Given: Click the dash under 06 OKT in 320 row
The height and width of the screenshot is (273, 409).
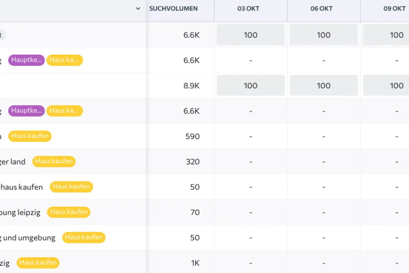Looking at the screenshot, I should [324, 161].
